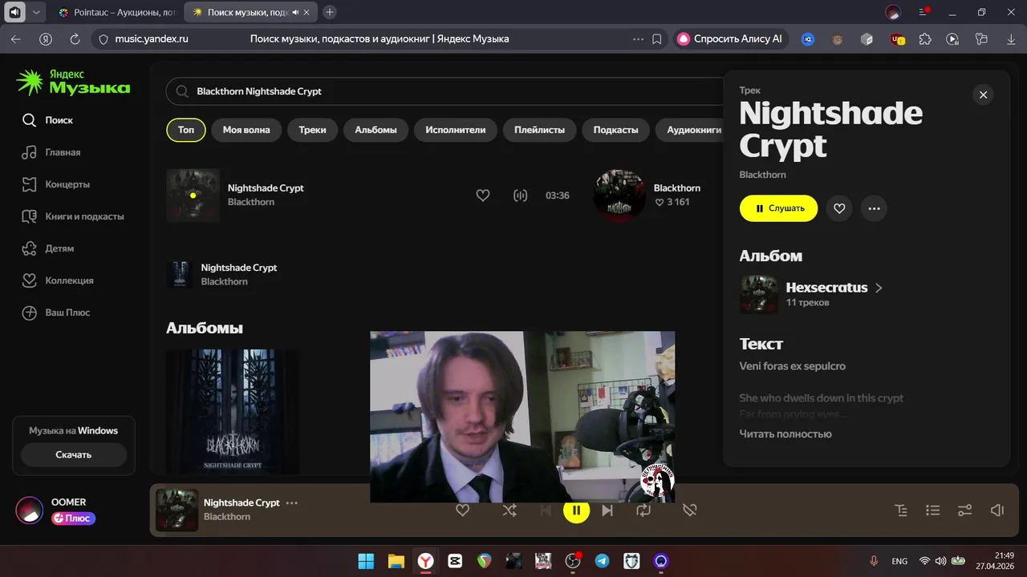Select the Топ filter tab

(186, 130)
